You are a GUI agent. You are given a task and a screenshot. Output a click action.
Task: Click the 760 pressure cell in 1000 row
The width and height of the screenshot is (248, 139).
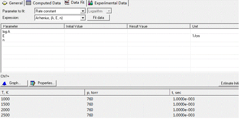[90, 99]
